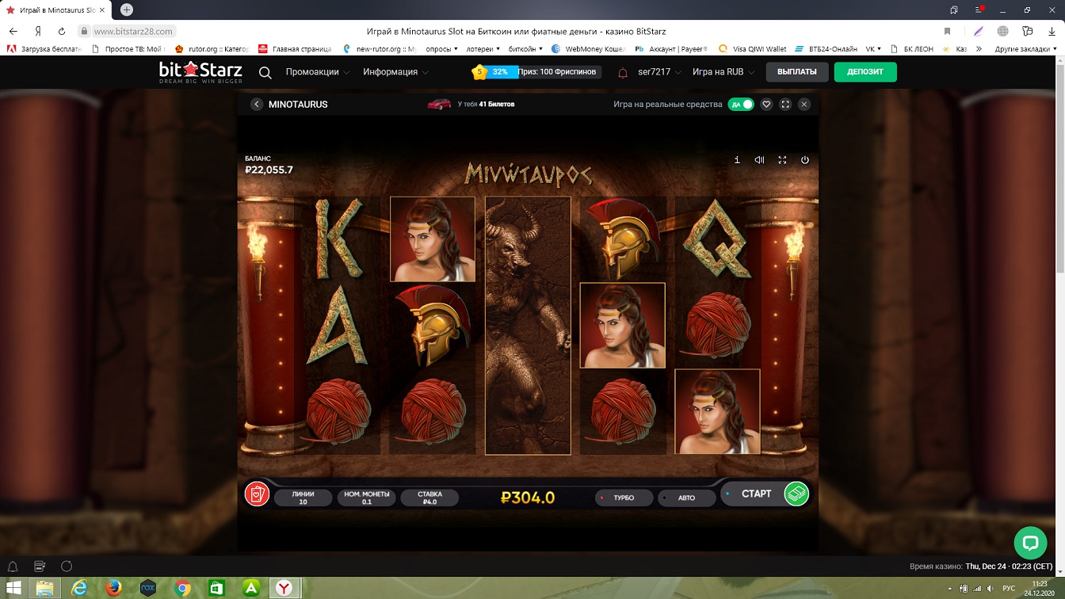The image size is (1065, 599).
Task: Open the bottom-bar chat panel icon
Action: [40, 567]
